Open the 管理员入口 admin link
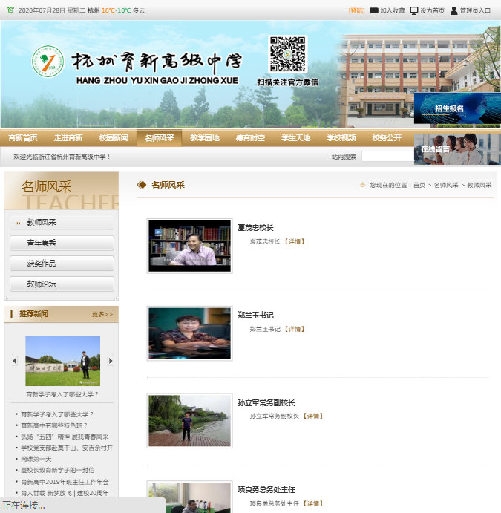The image size is (501, 513). [x=475, y=10]
